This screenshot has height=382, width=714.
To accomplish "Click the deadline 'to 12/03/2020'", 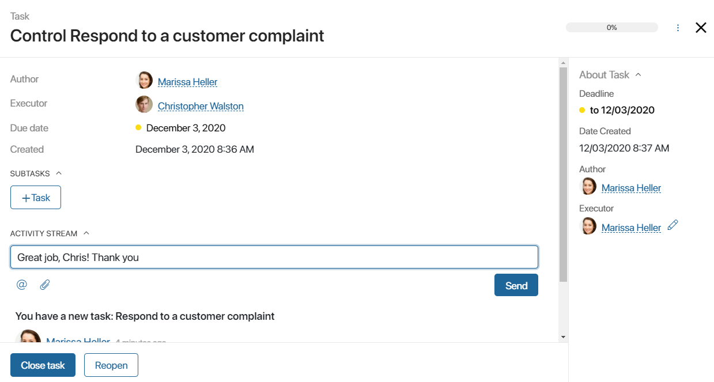I will click(x=622, y=110).
